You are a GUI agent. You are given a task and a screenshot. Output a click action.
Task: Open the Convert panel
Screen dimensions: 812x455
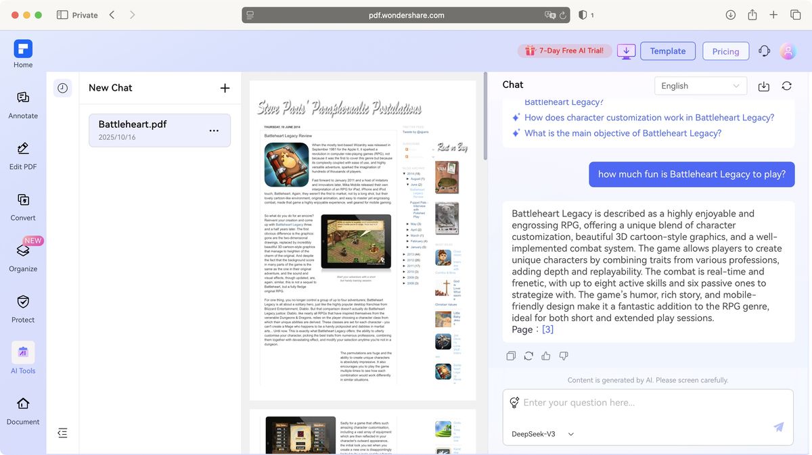tap(22, 206)
